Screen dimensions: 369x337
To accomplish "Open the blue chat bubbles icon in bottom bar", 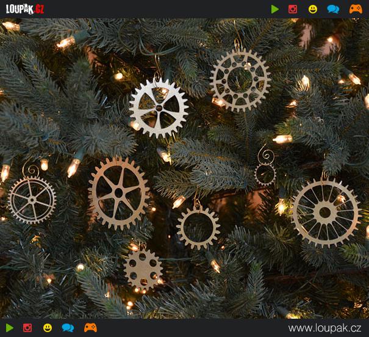I will [68, 328].
